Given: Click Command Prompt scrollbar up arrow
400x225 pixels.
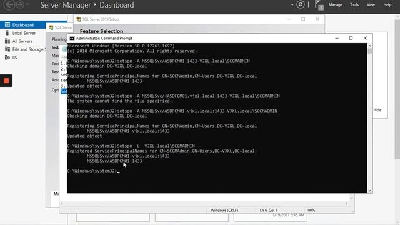Looking at the screenshot, I should 369,46.
